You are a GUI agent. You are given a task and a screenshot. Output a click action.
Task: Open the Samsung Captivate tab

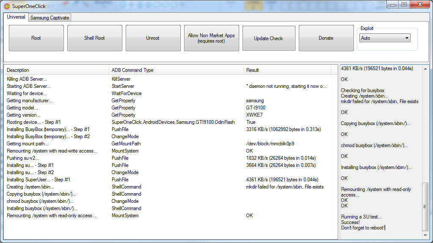50,18
